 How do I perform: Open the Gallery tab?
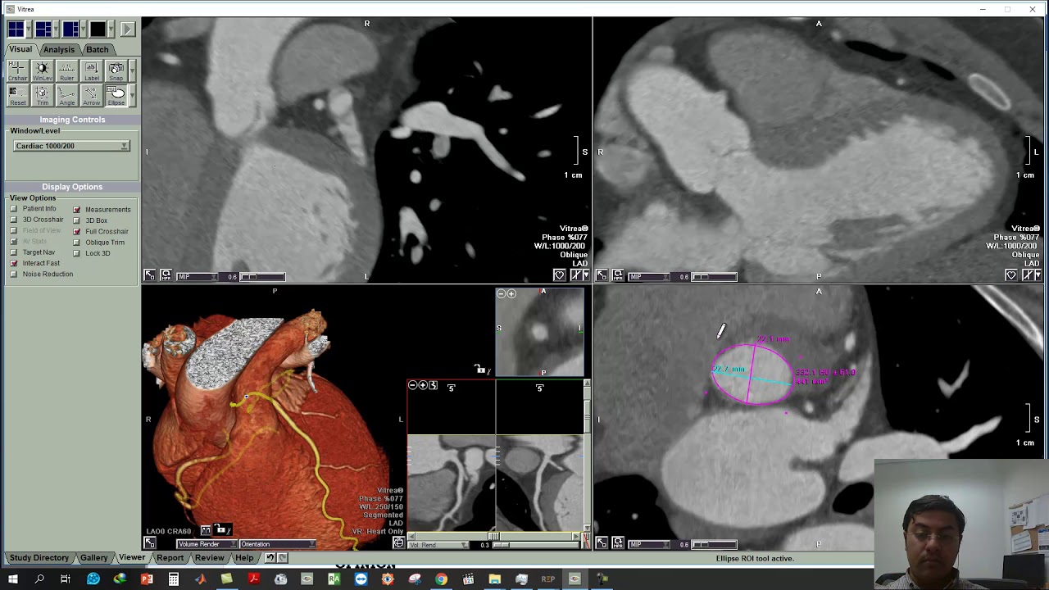[94, 558]
